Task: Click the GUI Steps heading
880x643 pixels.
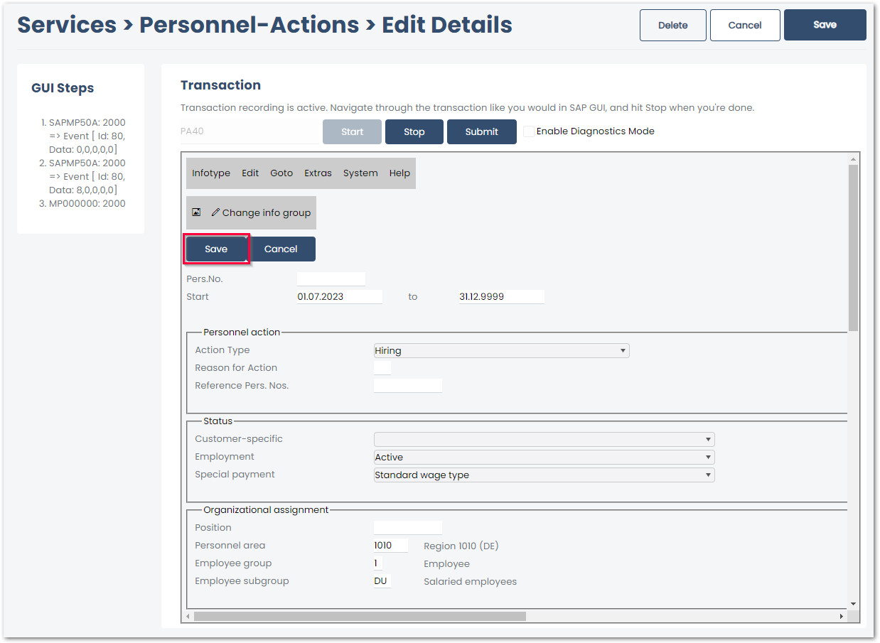Action: (63, 88)
